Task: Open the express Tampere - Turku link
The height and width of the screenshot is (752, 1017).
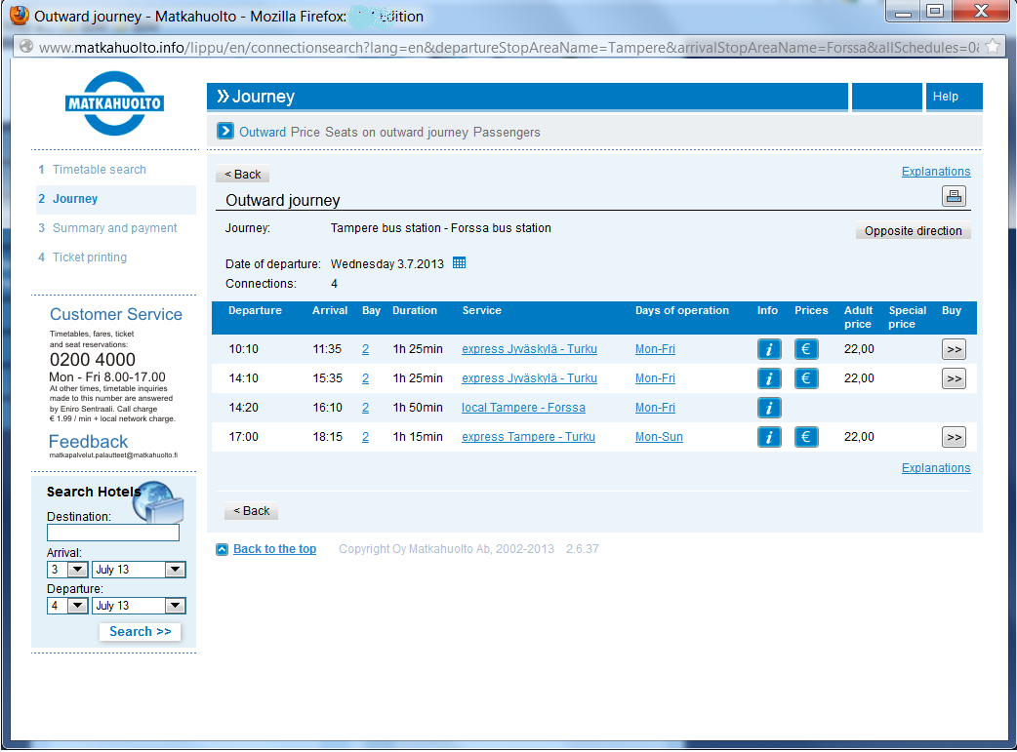Action: click(528, 437)
